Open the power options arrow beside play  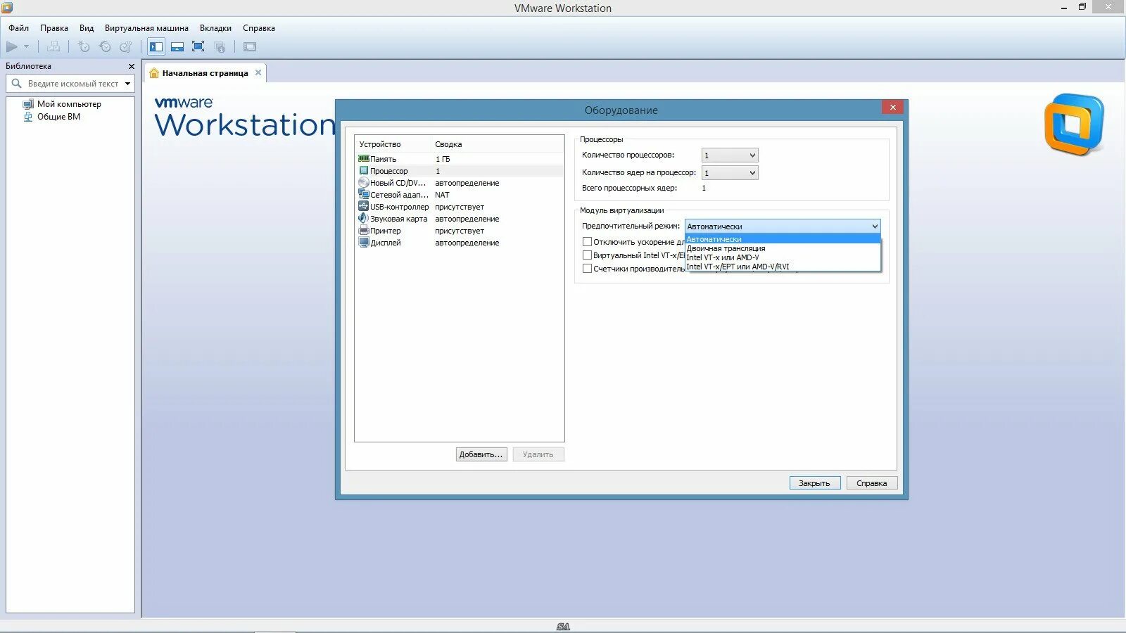27,46
